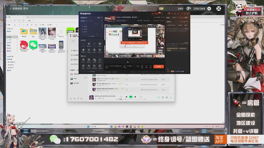264x148 pixels.
Task: Click the Windows Start button on taskbar
Action: pyautogui.click(x=88, y=127)
